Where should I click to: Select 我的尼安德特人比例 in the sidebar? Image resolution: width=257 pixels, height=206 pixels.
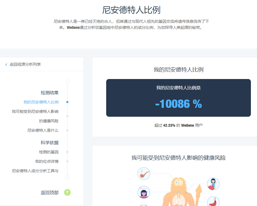click(x=41, y=102)
